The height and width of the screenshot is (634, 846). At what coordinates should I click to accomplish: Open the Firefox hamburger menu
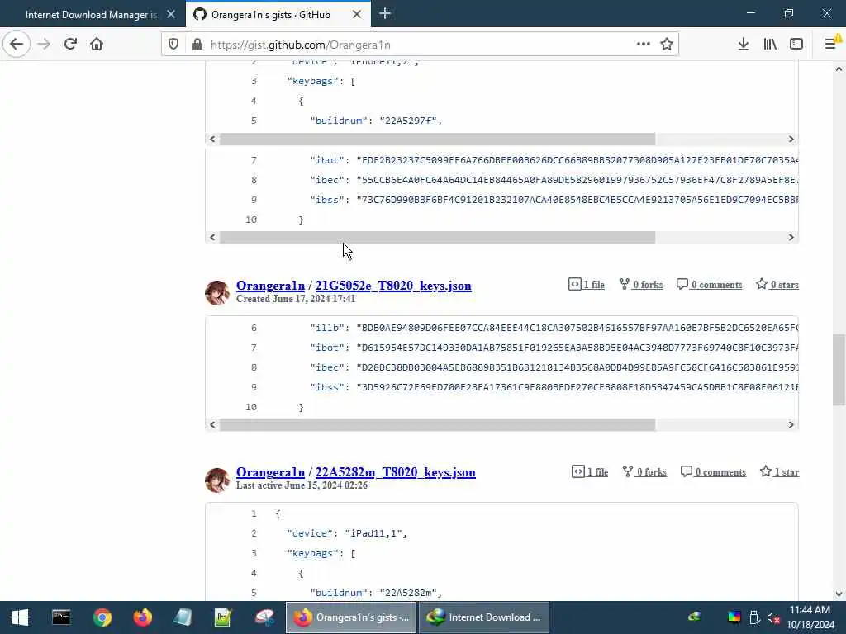pyautogui.click(x=831, y=45)
